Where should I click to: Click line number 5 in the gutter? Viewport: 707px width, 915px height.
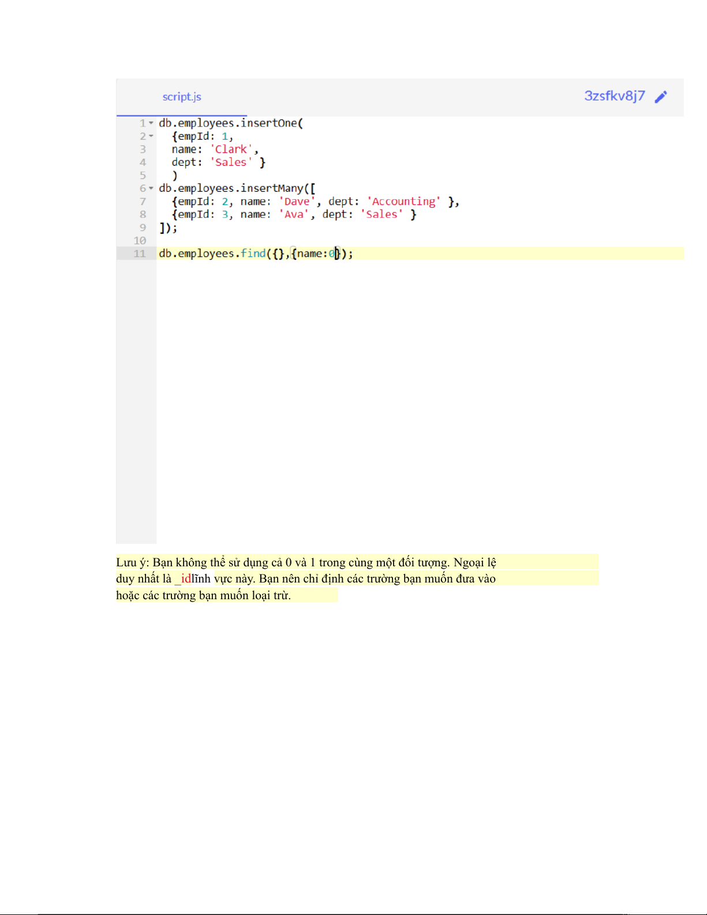tap(143, 175)
